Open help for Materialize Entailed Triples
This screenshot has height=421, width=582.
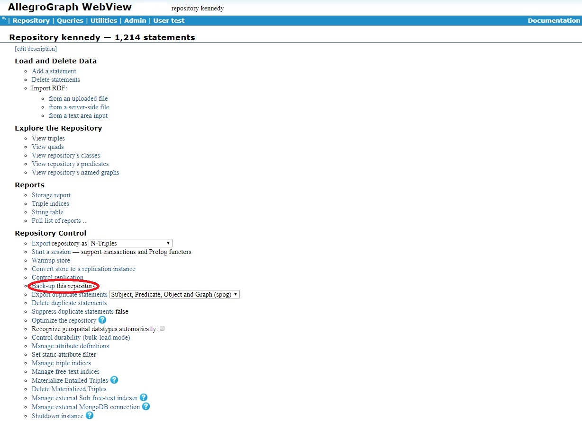[x=114, y=380]
